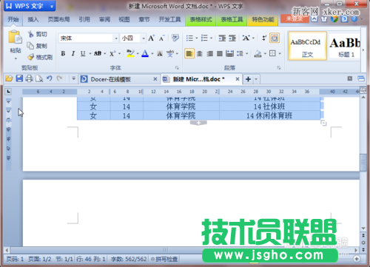
Task: Toggle Underline formatting
Action: (x=83, y=53)
